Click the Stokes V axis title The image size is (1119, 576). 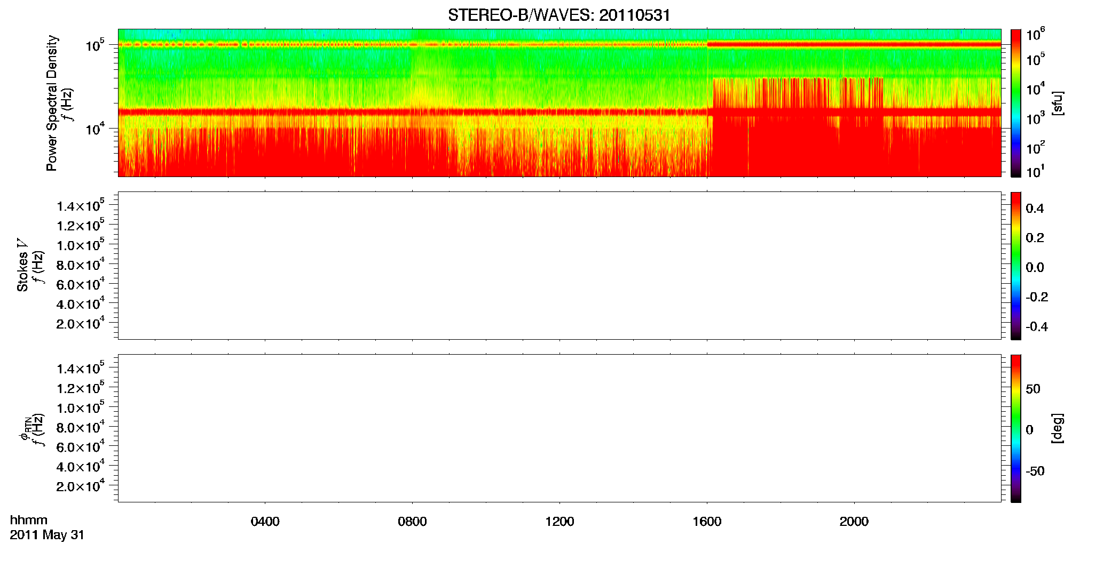point(22,266)
